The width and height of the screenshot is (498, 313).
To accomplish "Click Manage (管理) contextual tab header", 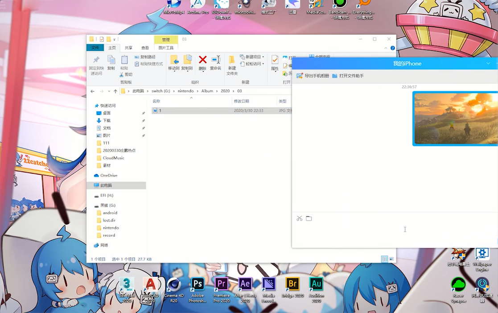I will pos(166,40).
